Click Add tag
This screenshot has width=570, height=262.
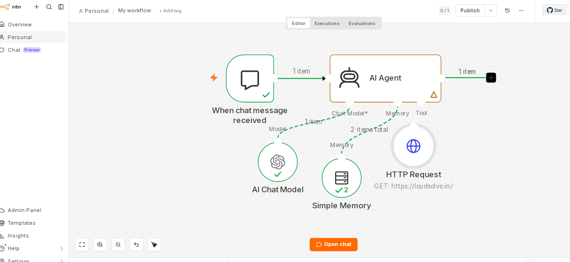tap(170, 11)
